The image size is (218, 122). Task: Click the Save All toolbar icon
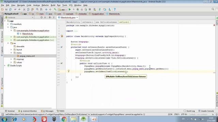click(6, 9)
